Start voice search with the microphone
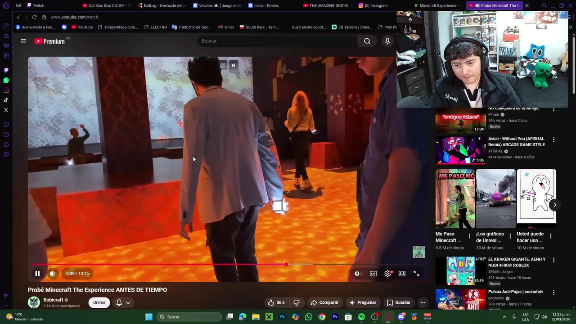 click(x=387, y=41)
